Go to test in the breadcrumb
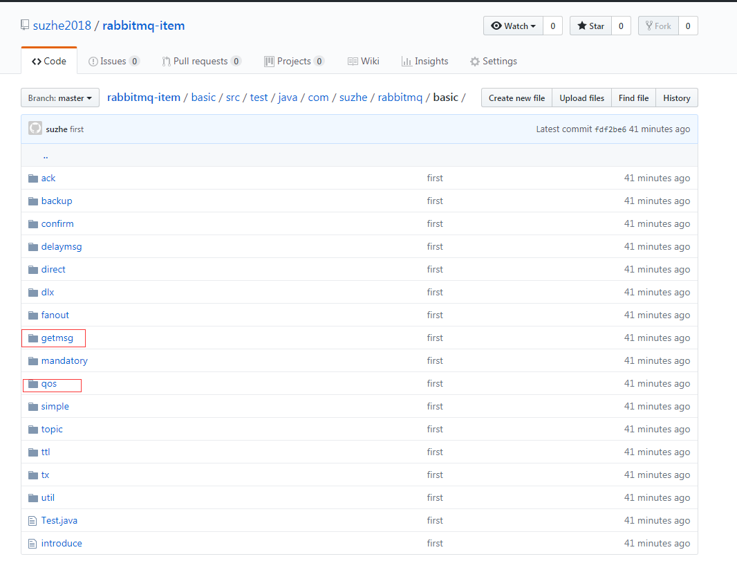Image resolution: width=737 pixels, height=561 pixels. (259, 98)
